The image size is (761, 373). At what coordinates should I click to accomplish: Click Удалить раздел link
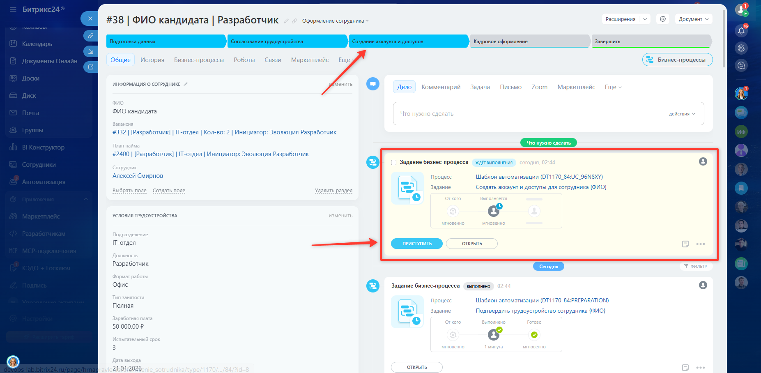pos(333,191)
